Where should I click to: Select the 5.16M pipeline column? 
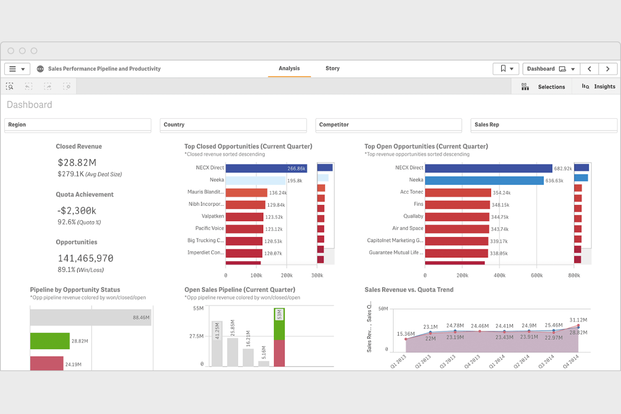tap(264, 364)
